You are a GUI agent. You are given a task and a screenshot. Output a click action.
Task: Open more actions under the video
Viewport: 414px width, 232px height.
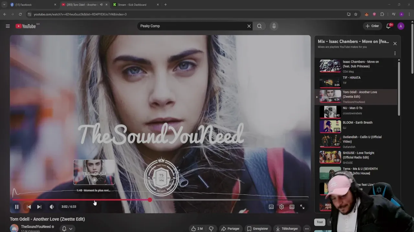307,229
